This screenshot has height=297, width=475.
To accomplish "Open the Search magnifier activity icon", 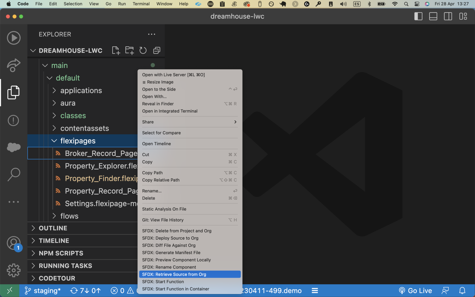I will tap(14, 174).
